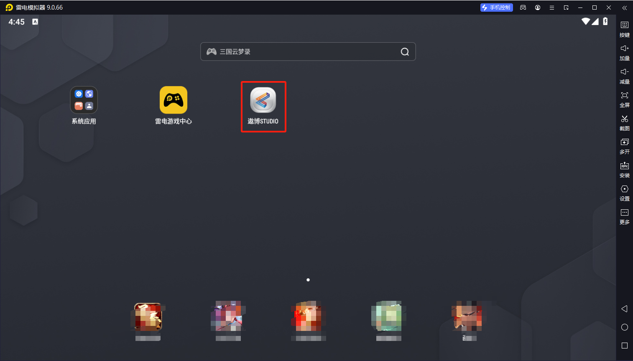Open 多开 multi-instance manager
Image resolution: width=633 pixels, height=361 pixels.
(625, 146)
